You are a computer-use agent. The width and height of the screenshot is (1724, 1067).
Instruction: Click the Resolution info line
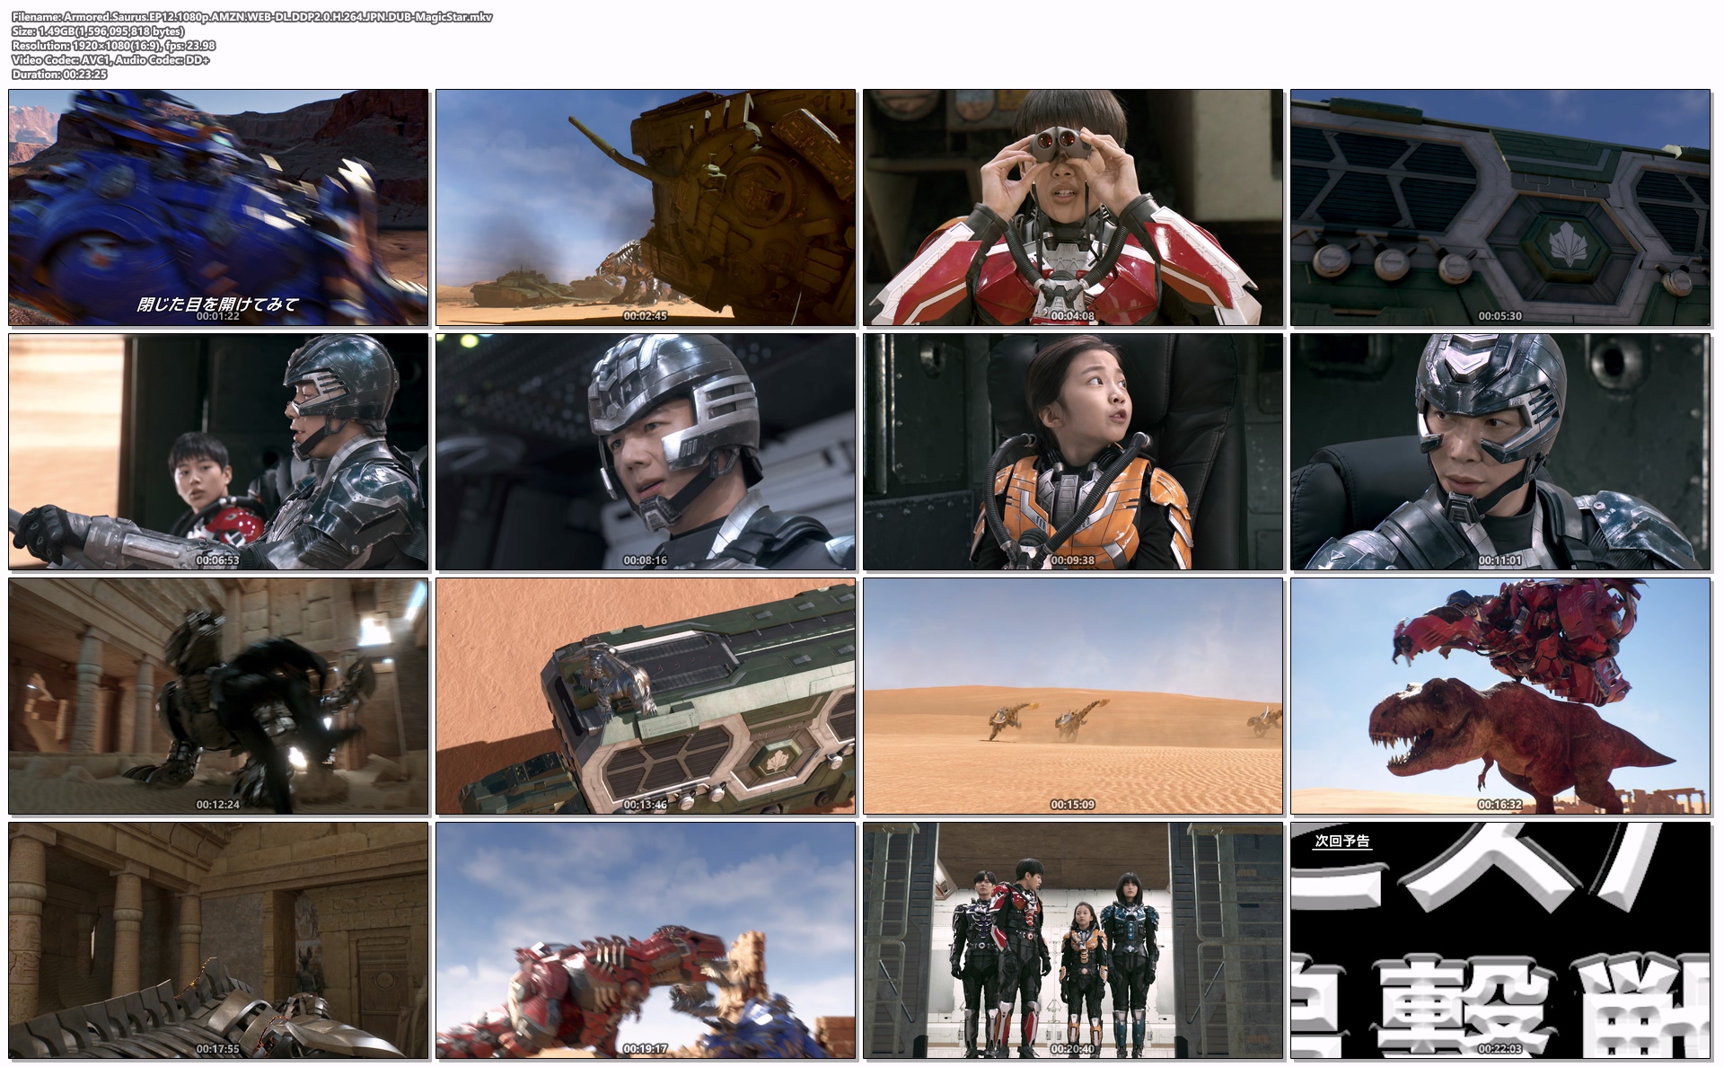114,46
